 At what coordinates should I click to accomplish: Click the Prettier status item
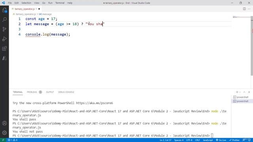click(234, 140)
